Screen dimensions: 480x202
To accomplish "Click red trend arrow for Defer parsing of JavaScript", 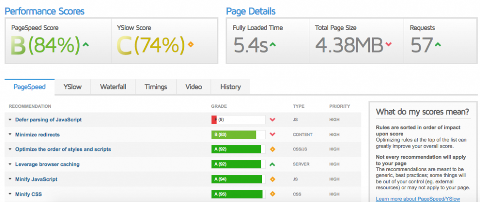I will (272, 120).
